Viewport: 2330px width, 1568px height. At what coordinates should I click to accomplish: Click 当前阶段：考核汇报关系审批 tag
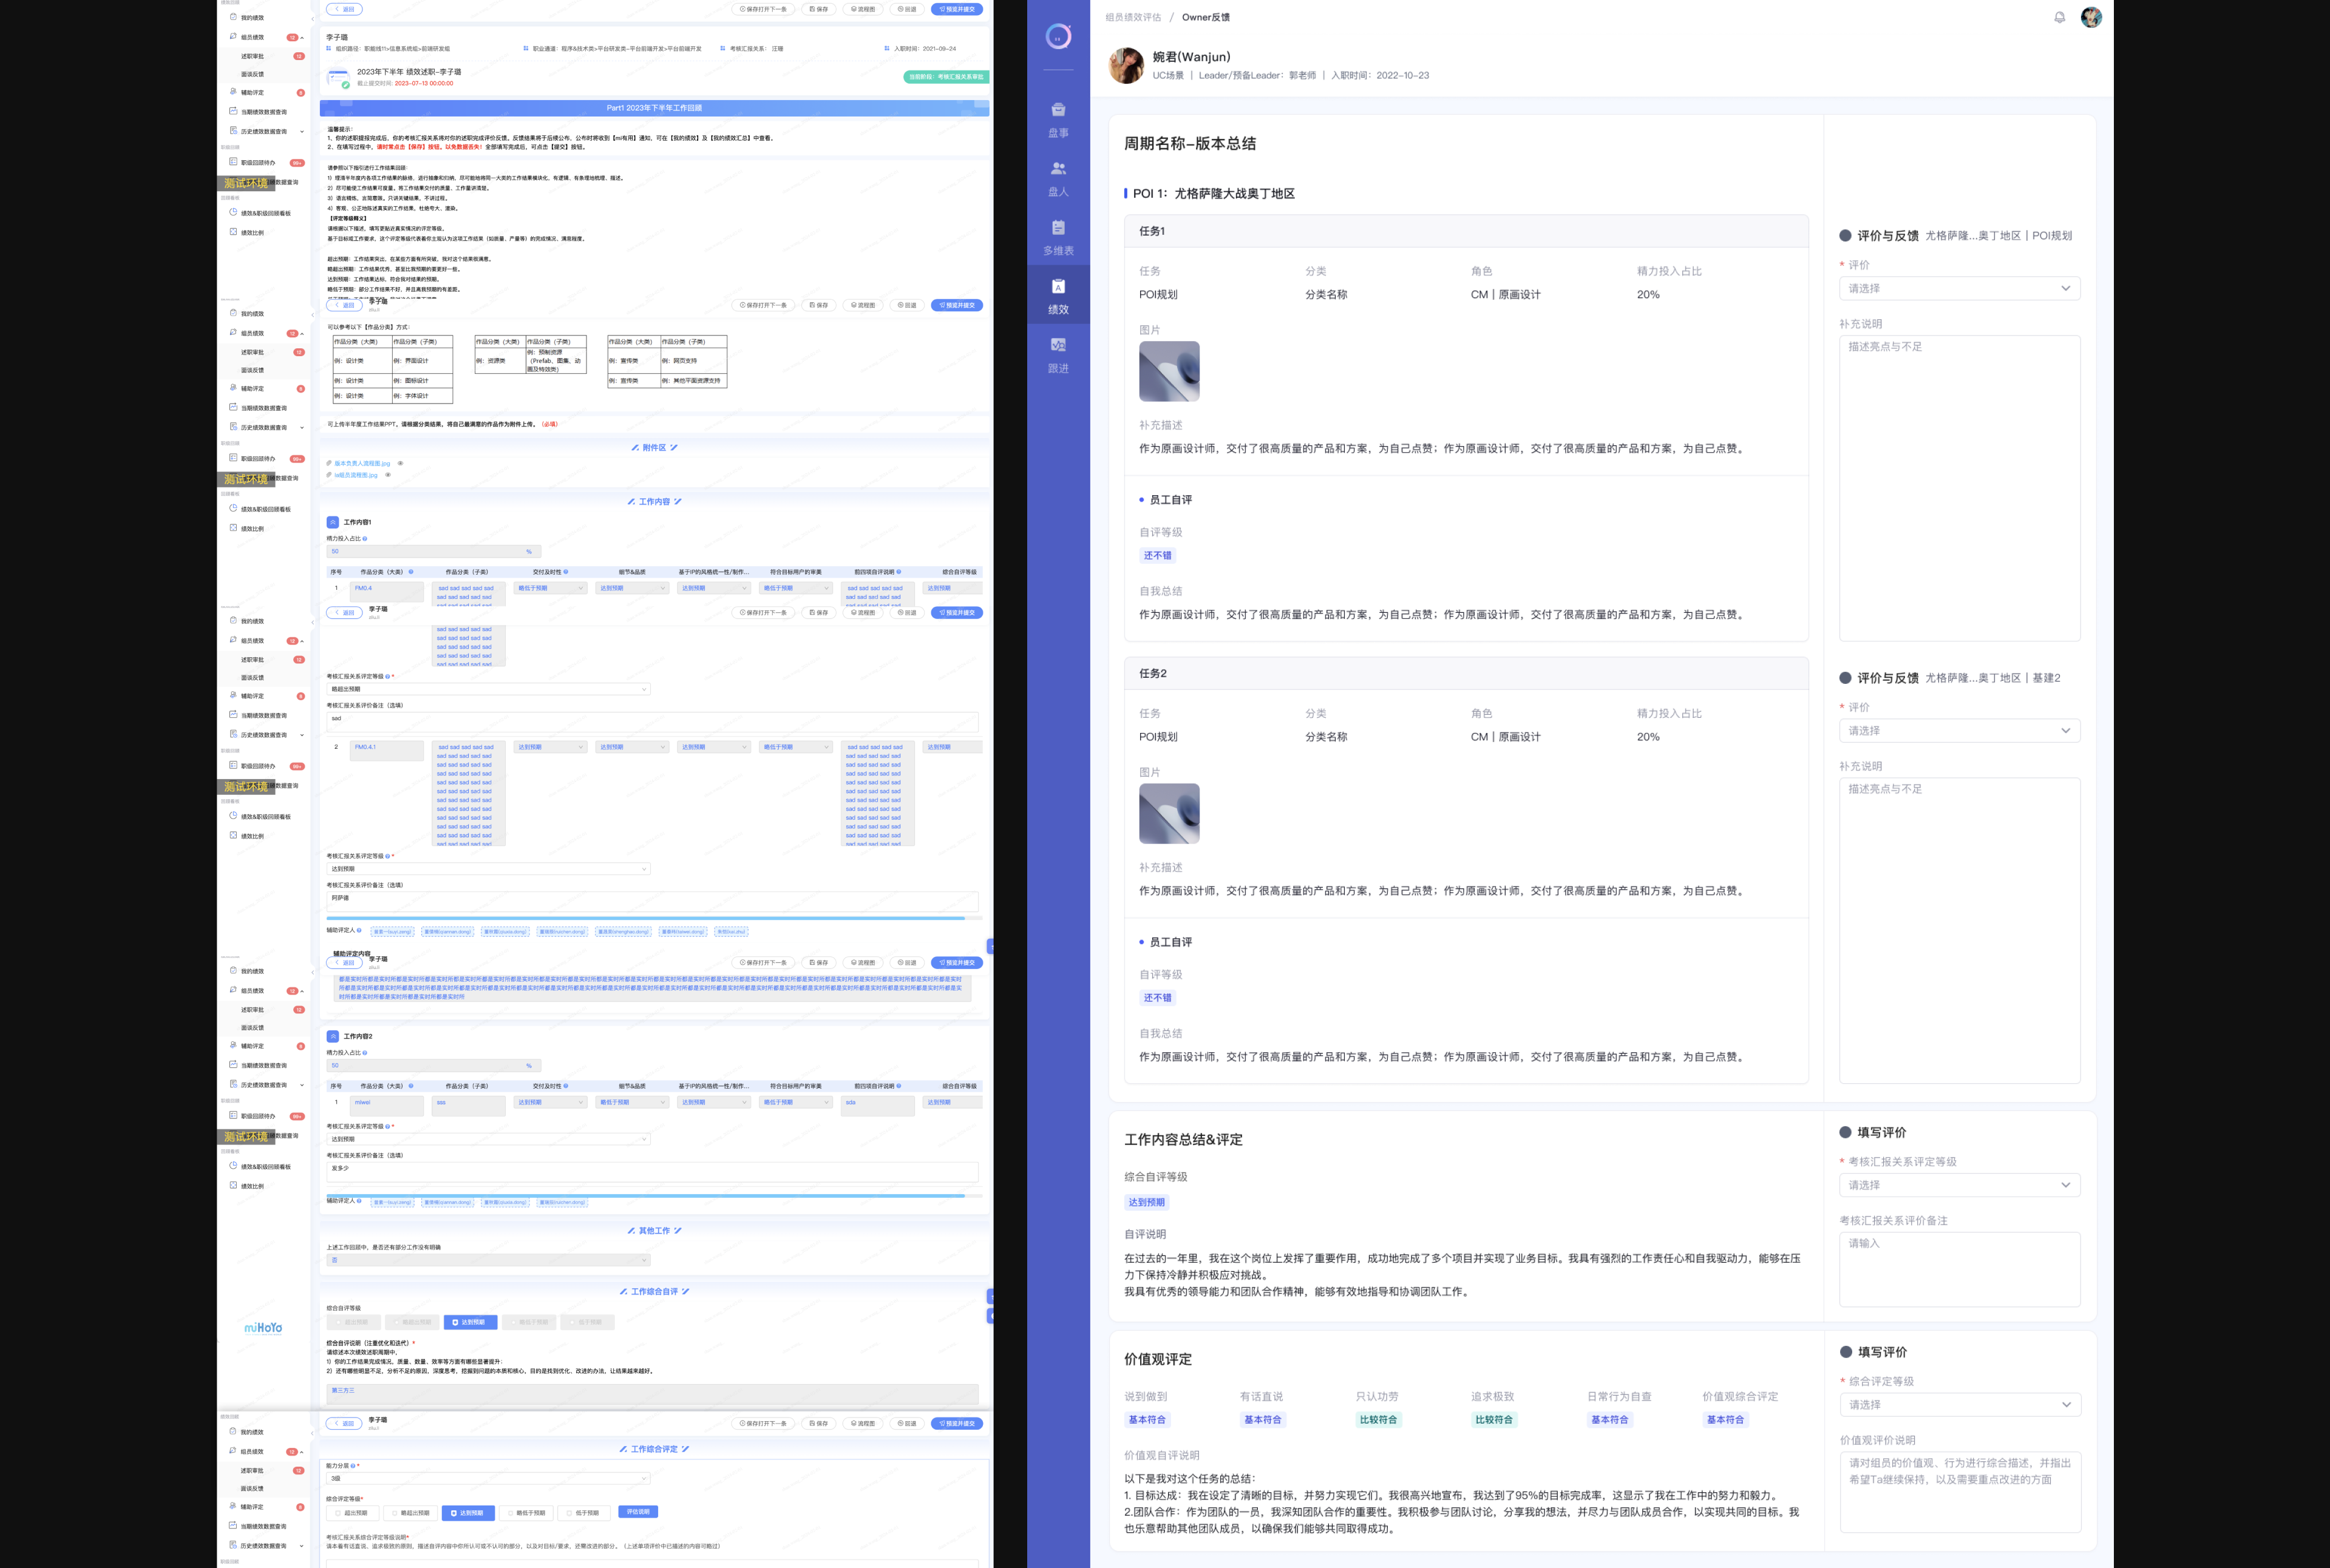(945, 77)
